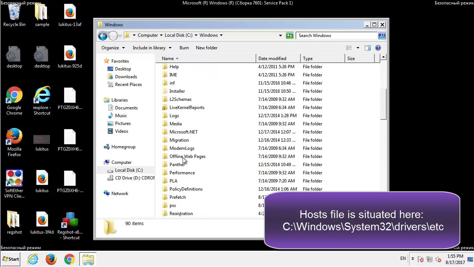Go back using the Explorer Back arrow
This screenshot has height=267, width=474.
[103, 36]
